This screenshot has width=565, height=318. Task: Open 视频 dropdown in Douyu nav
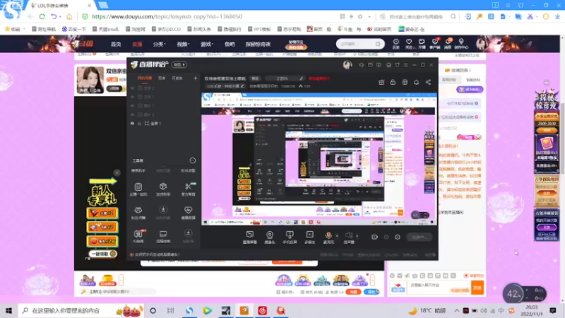[183, 44]
